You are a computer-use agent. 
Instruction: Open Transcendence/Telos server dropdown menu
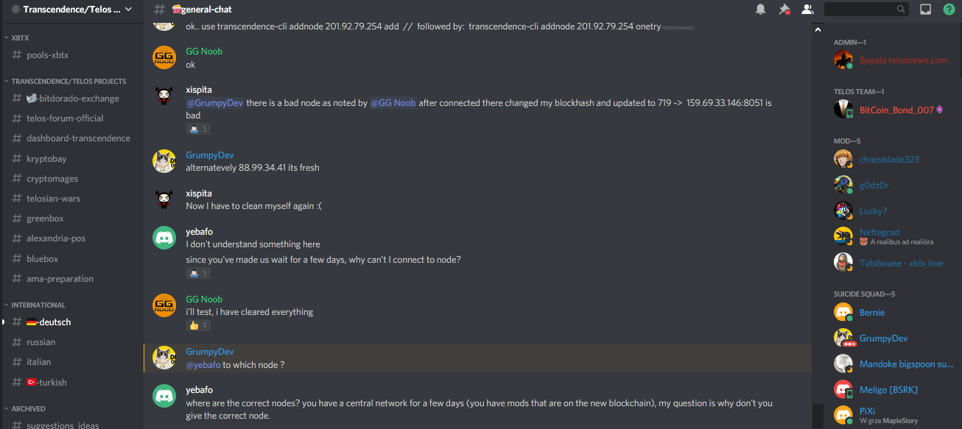(72, 10)
